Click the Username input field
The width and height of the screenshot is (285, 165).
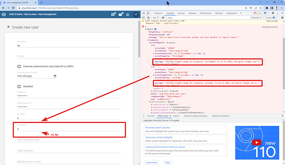(x=69, y=45)
